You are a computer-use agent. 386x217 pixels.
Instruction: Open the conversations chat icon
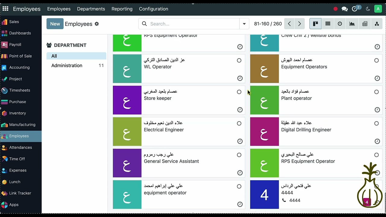click(x=345, y=9)
